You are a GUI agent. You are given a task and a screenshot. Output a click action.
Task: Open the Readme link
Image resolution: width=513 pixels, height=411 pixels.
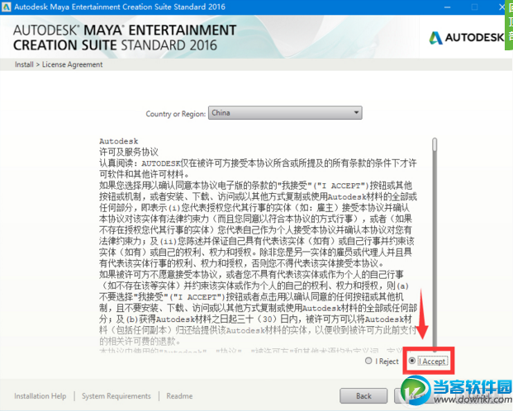179,396
